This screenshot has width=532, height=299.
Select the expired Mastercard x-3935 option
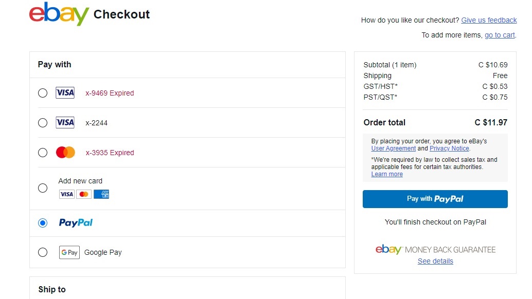pyautogui.click(x=43, y=152)
